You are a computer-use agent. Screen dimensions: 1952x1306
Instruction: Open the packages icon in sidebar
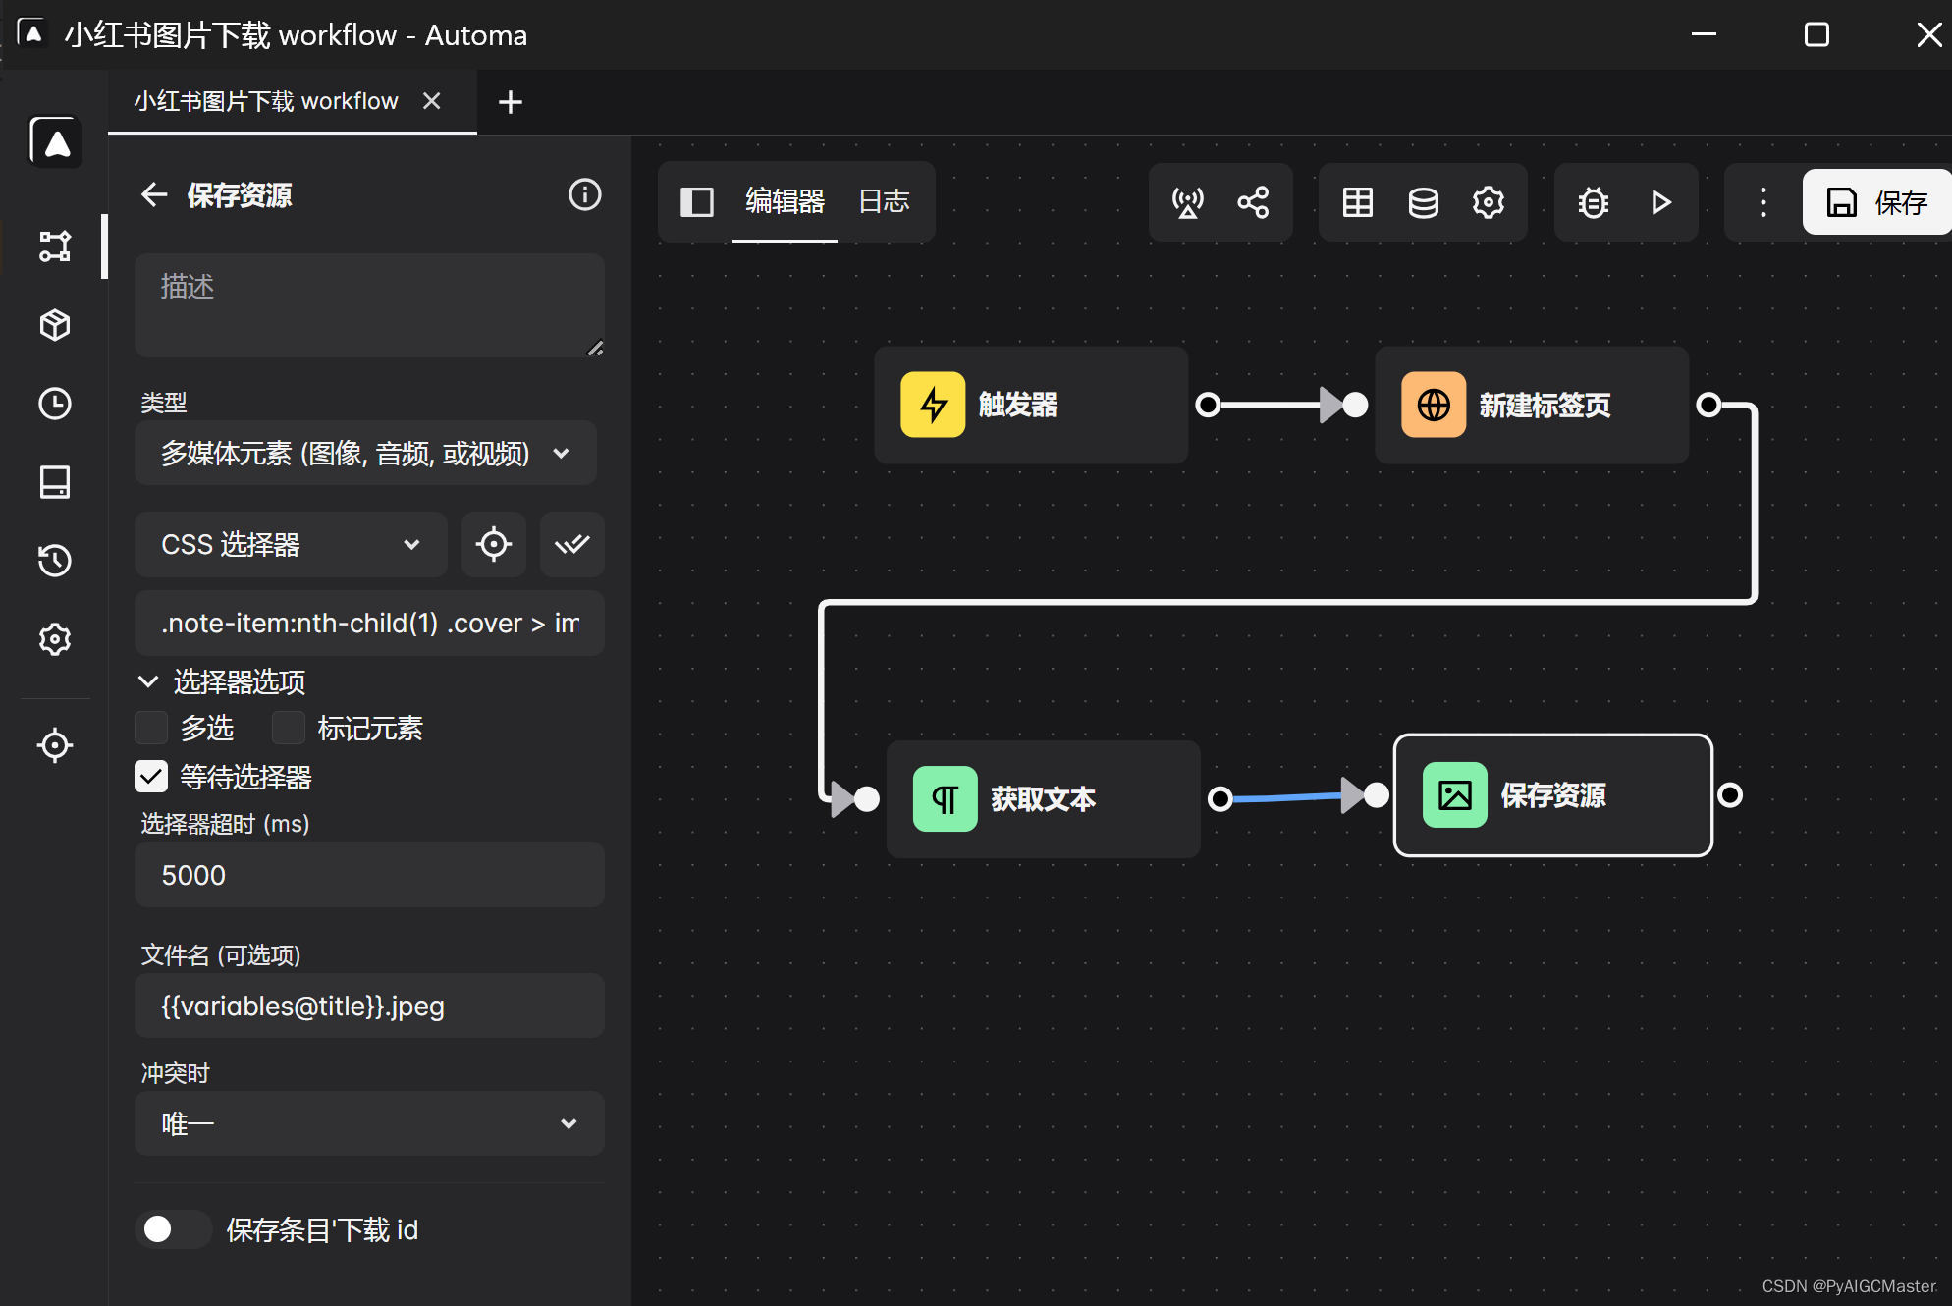55,325
